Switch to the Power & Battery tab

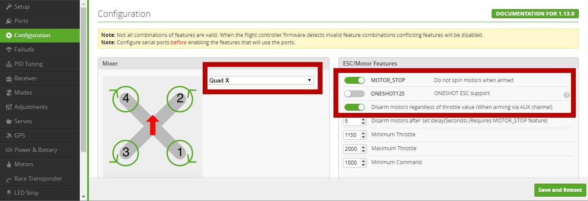tap(35, 150)
